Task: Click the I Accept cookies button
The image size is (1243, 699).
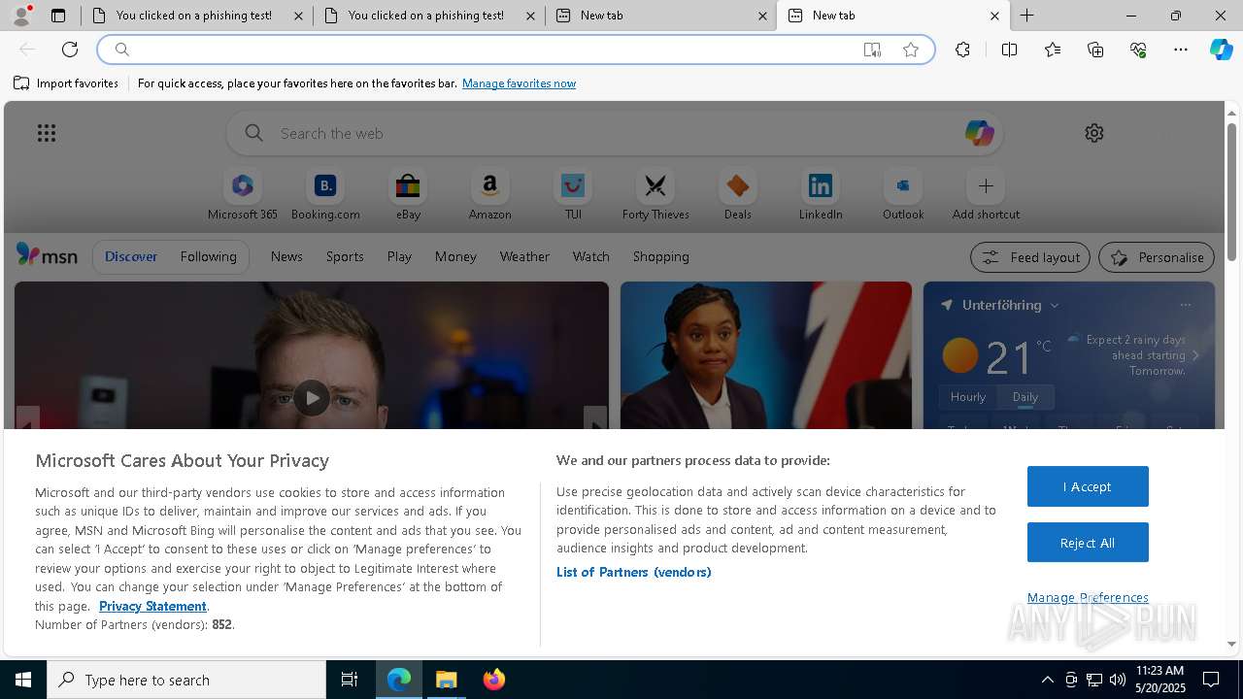Action: [1088, 486]
